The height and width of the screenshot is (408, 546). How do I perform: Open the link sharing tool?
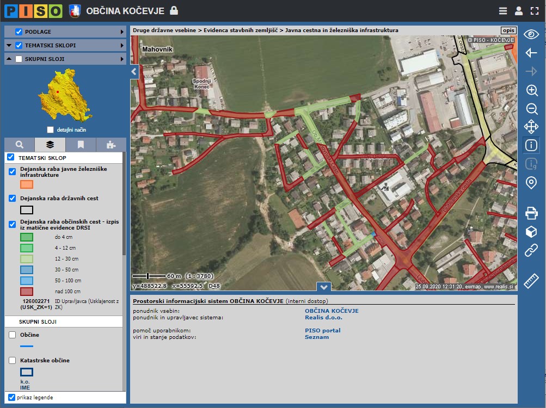(x=531, y=250)
